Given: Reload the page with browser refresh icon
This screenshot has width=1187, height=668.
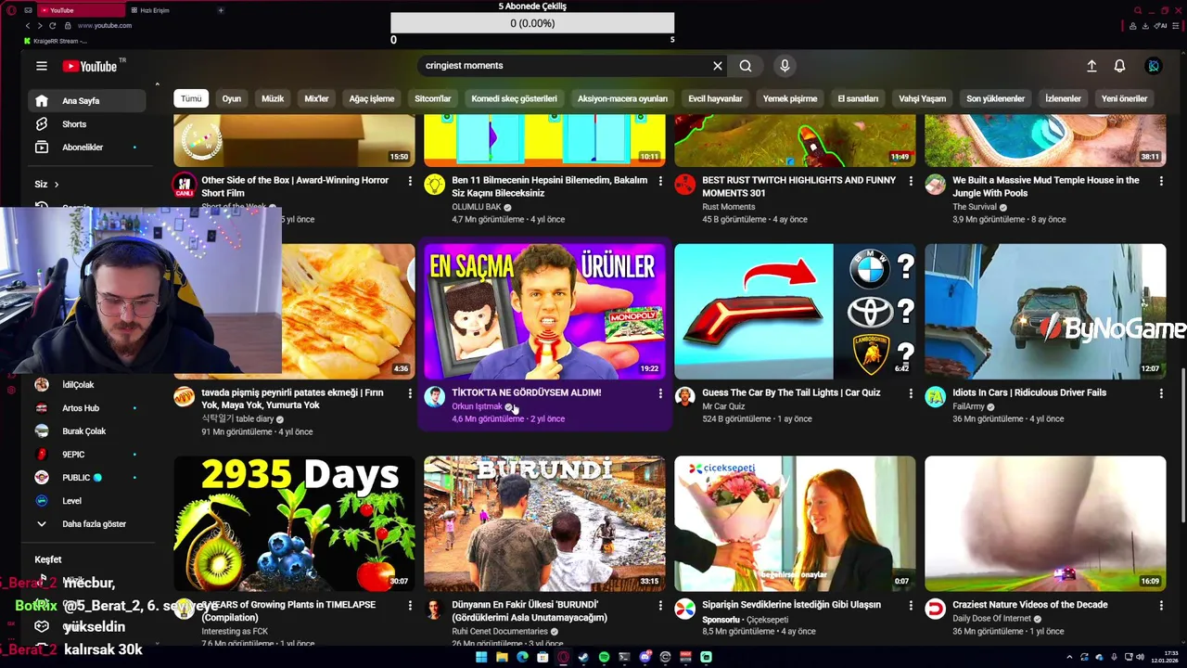Looking at the screenshot, I should (52, 26).
